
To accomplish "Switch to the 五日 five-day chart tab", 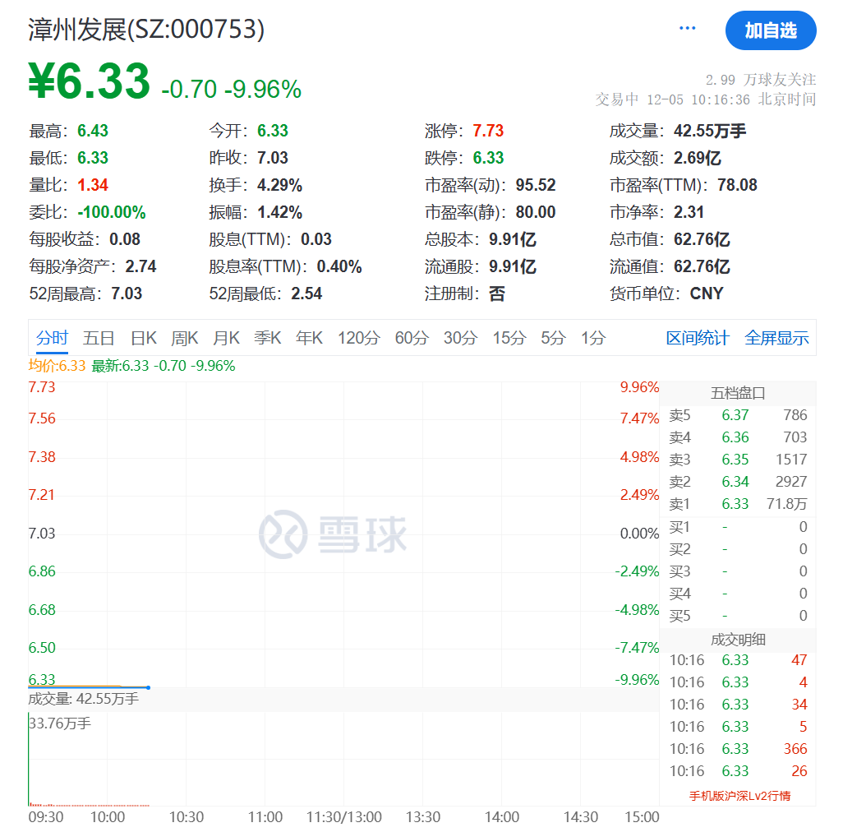I will [99, 338].
